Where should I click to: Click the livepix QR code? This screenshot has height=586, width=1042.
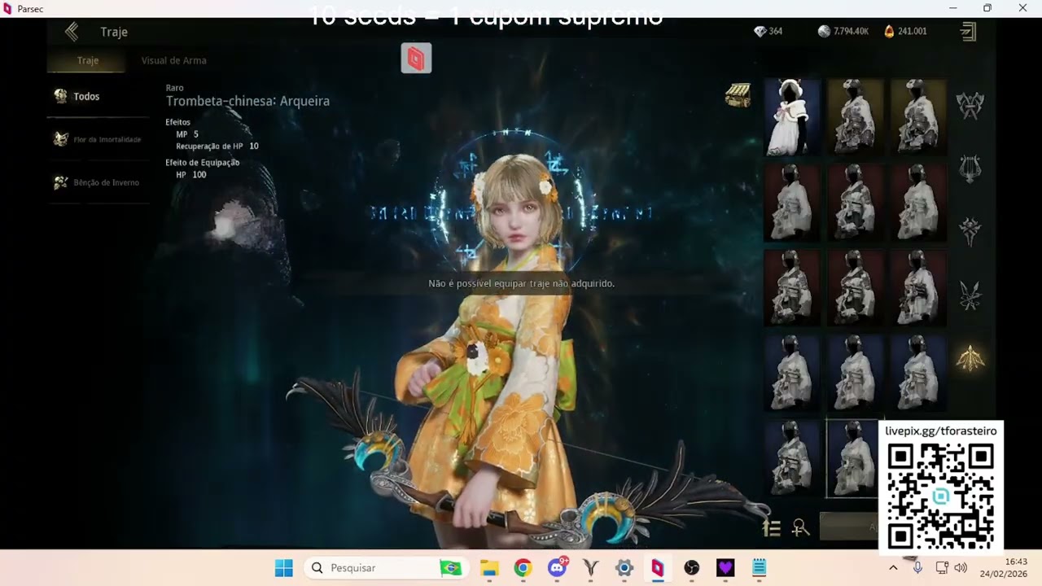(940, 496)
